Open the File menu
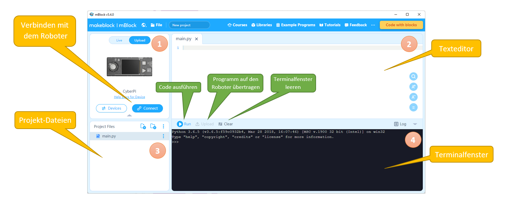Screen dimensions: 507x208 tap(156, 25)
